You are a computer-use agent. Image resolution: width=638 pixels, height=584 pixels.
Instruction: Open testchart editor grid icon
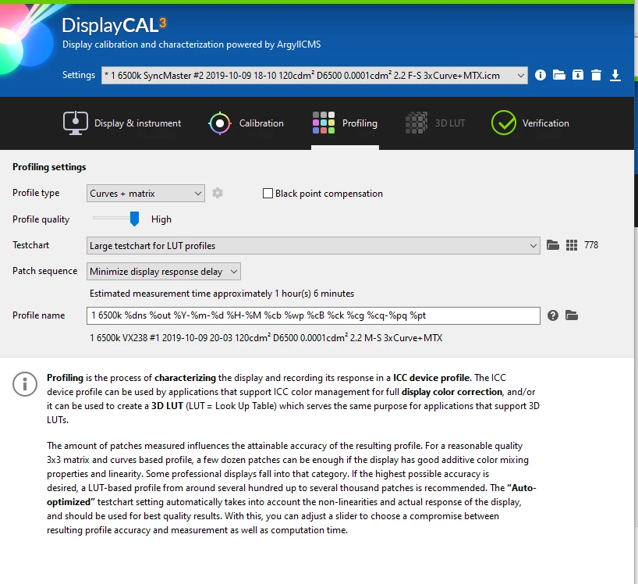pos(571,244)
